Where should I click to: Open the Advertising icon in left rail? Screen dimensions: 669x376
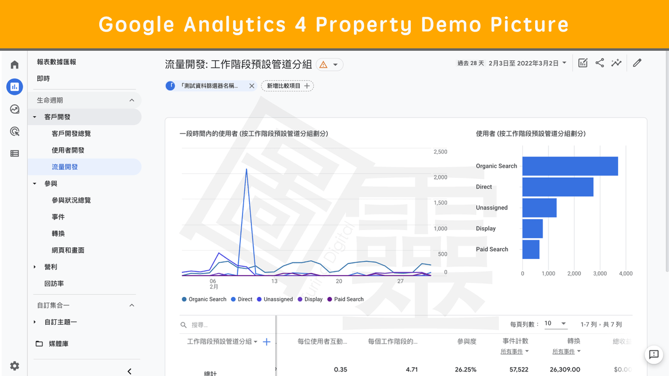tap(14, 131)
